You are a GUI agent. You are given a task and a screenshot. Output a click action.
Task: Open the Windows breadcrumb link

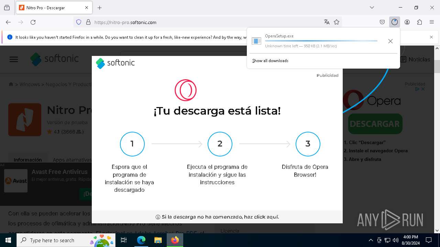click(x=30, y=84)
